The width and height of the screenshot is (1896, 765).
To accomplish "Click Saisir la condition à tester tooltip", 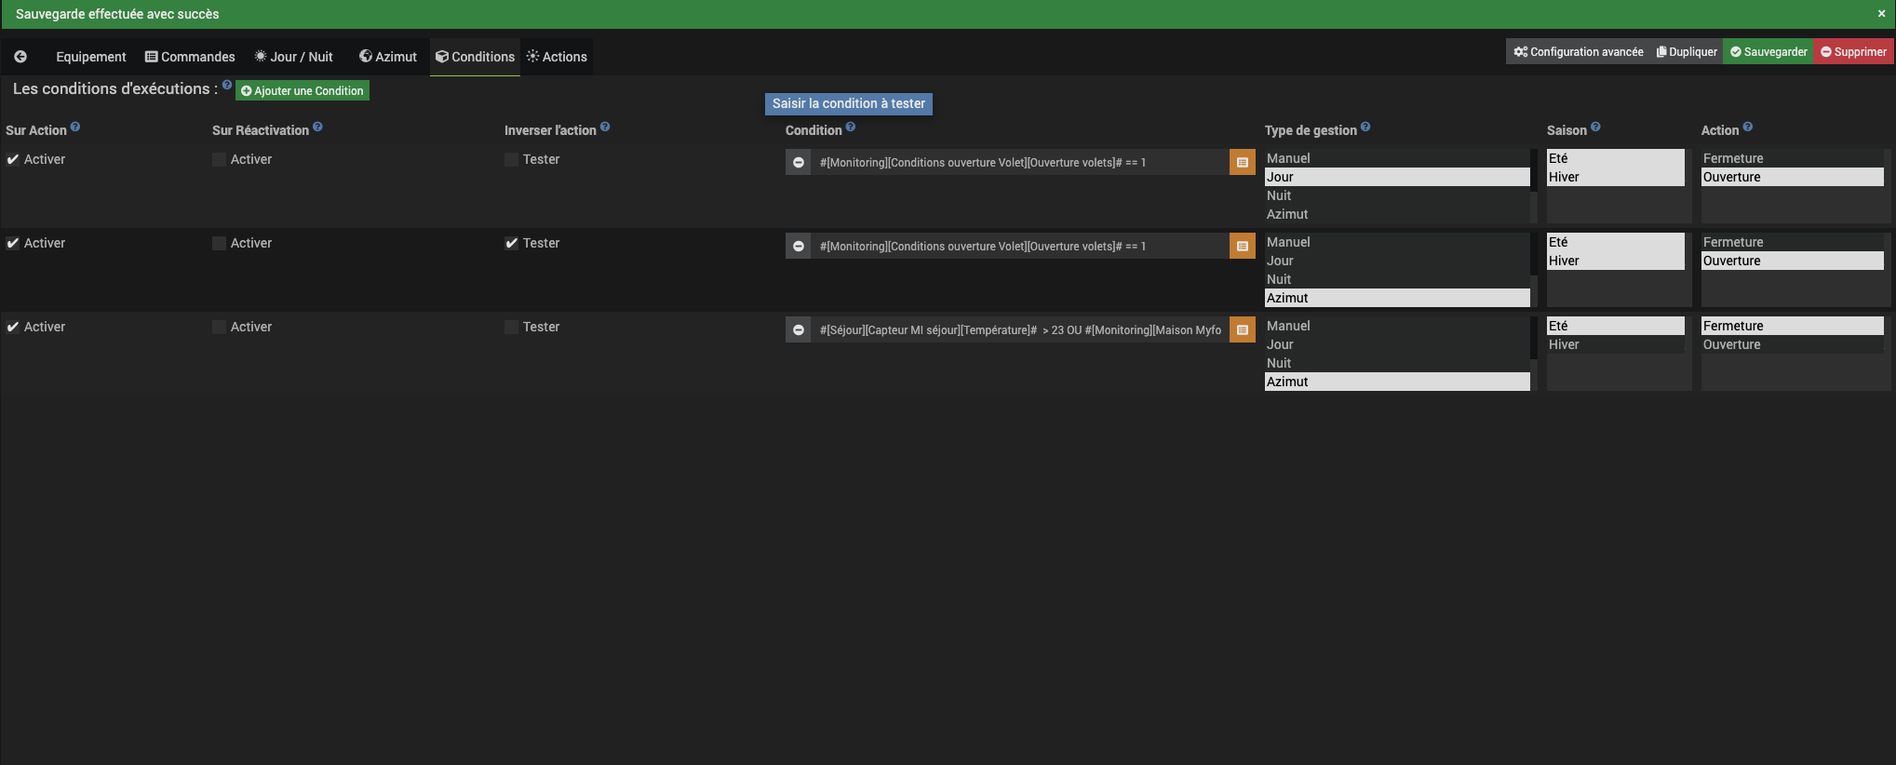I will click(x=849, y=103).
